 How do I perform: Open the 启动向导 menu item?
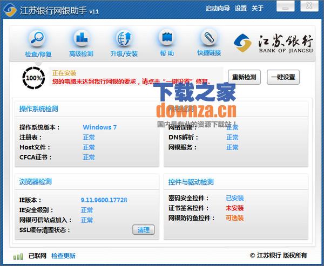click(218, 8)
